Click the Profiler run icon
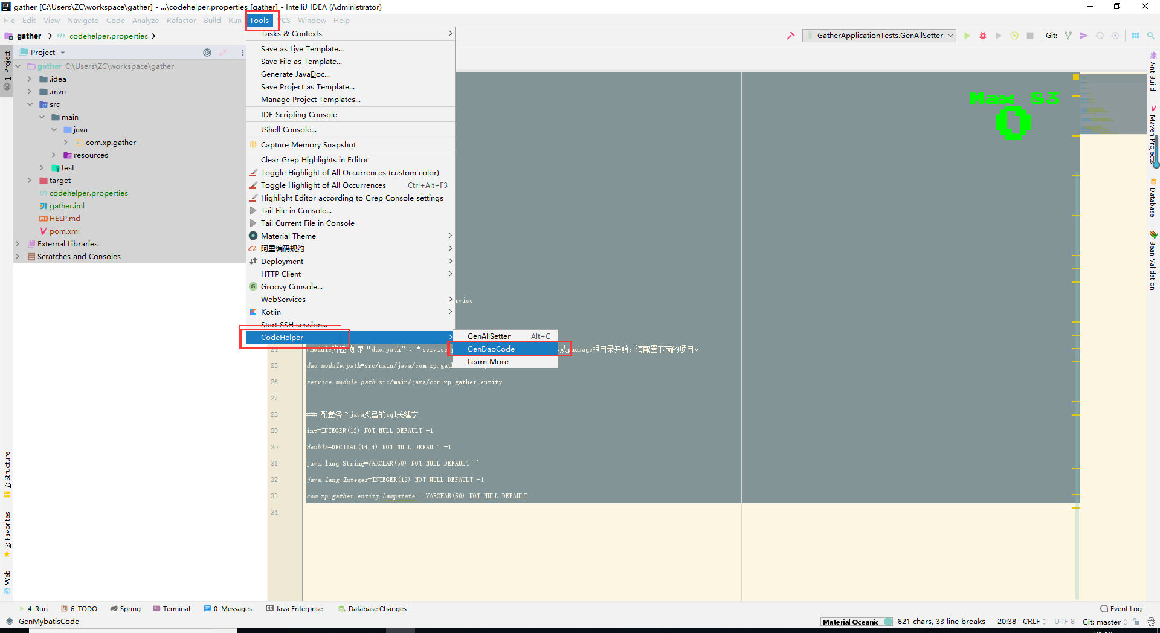The image size is (1160, 633). coord(1014,36)
